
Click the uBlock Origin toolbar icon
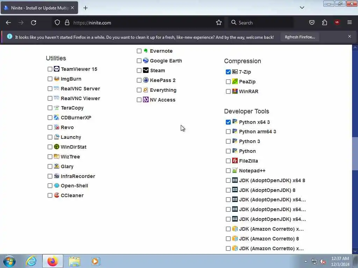click(337, 22)
